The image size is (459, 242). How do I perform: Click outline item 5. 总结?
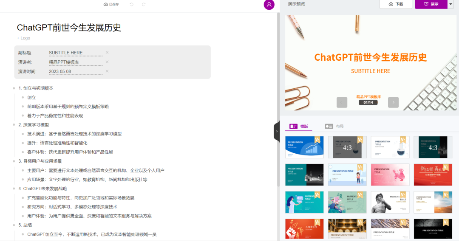(x=25, y=225)
